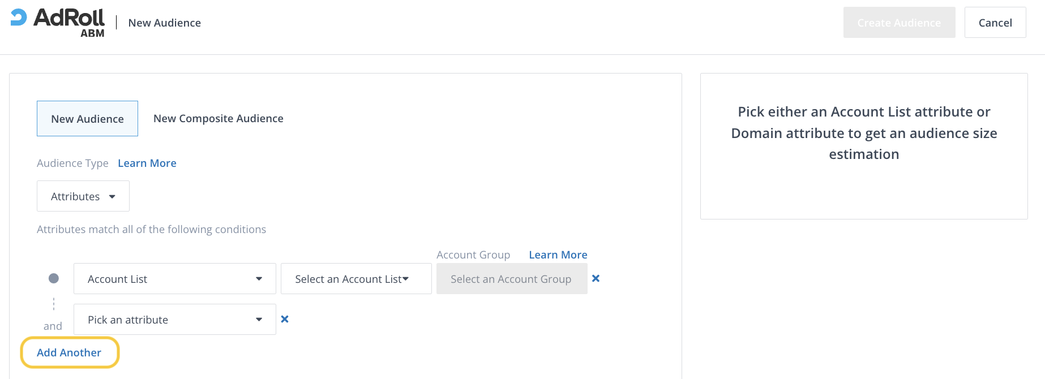Delete the 'Pick an attribute' row
Image resolution: width=1045 pixels, height=379 pixels.
click(285, 319)
